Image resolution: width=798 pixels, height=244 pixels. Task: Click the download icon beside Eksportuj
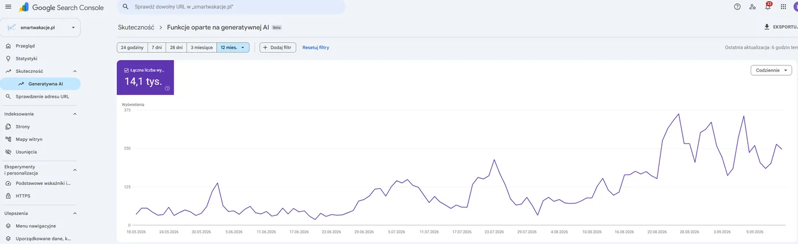pos(767,27)
